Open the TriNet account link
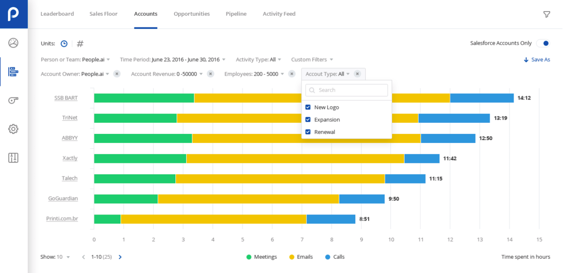 pyautogui.click(x=70, y=118)
